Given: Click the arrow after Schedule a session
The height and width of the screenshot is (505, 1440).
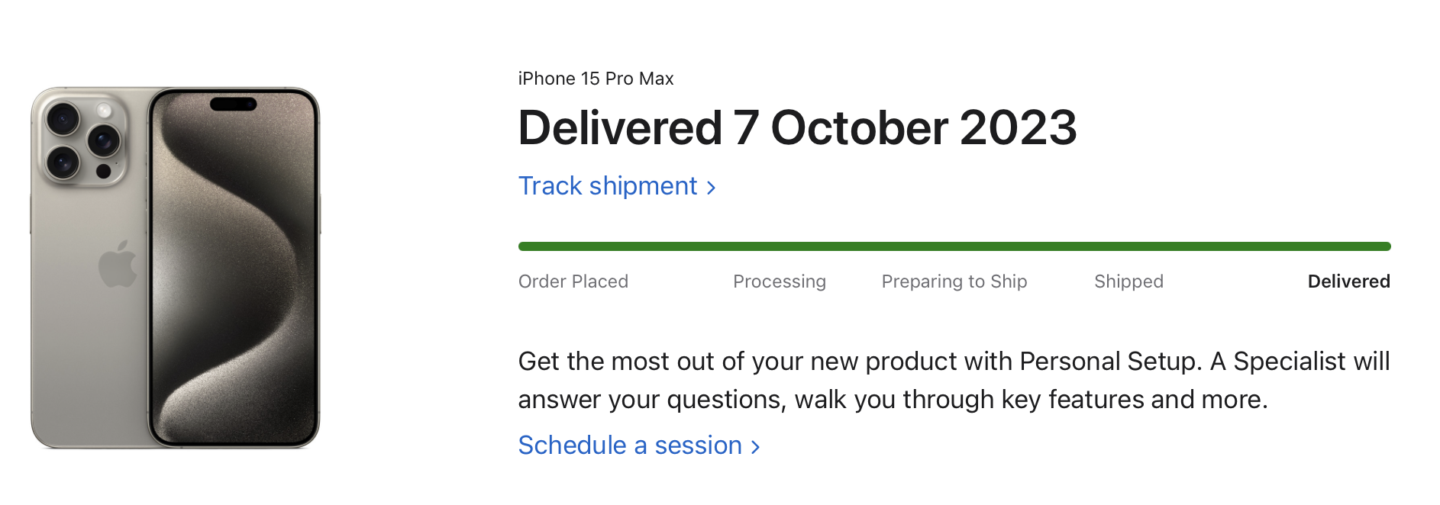Looking at the screenshot, I should tap(755, 447).
